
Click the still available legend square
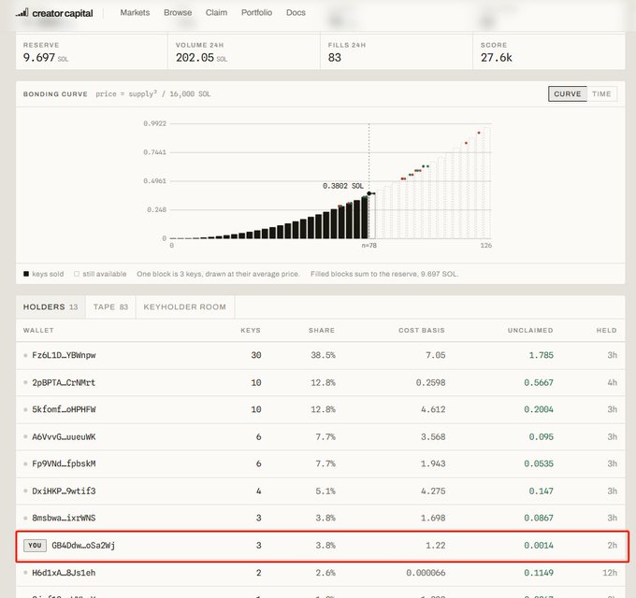point(77,274)
